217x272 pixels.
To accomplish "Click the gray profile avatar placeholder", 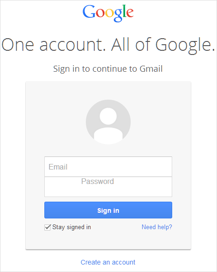I will (x=108, y=122).
